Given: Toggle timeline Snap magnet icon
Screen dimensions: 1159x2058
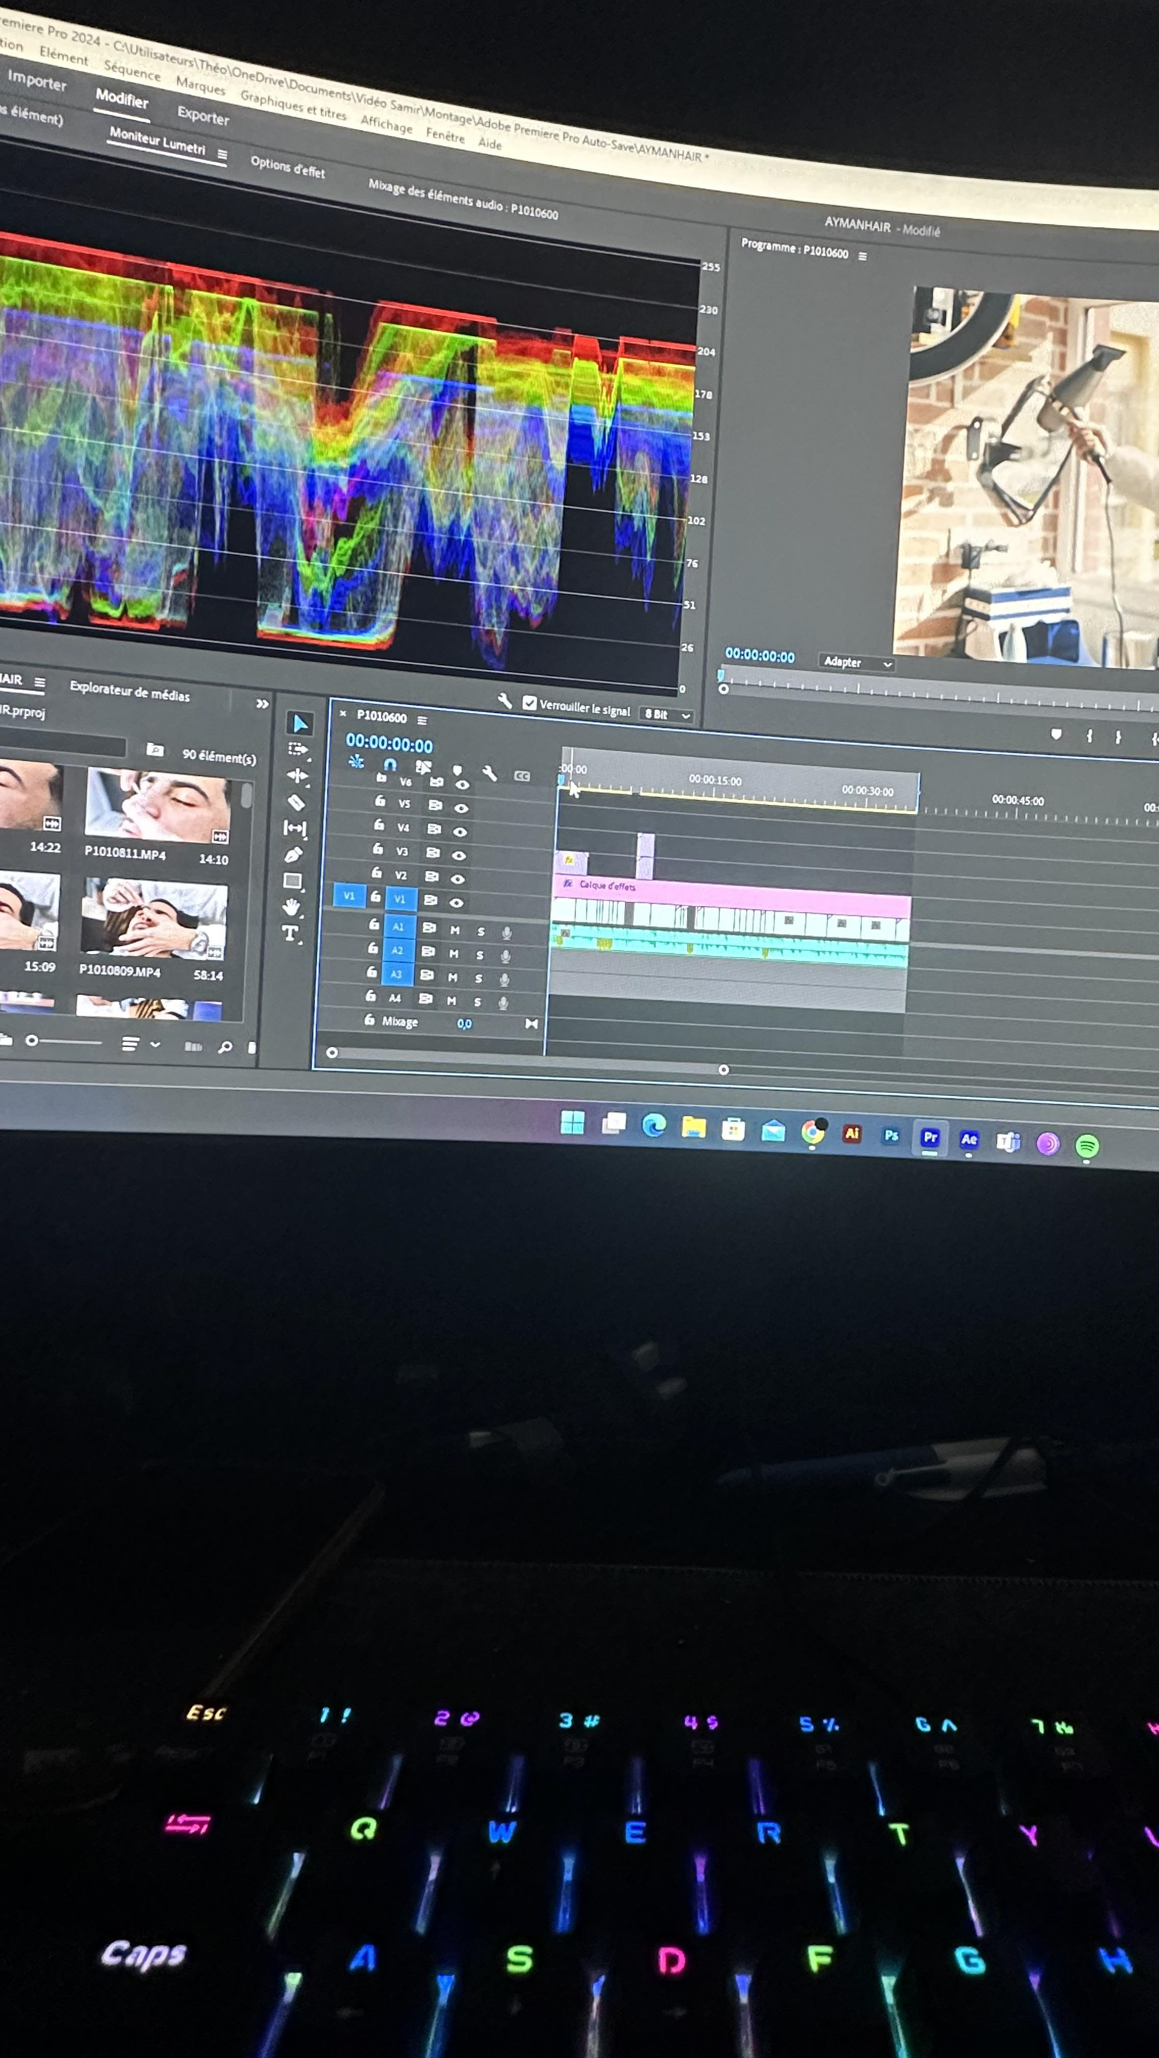Looking at the screenshot, I should (390, 765).
